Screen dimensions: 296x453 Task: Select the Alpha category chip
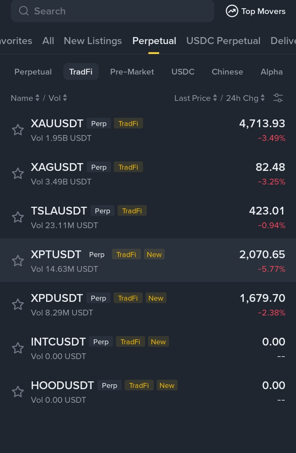click(x=271, y=72)
